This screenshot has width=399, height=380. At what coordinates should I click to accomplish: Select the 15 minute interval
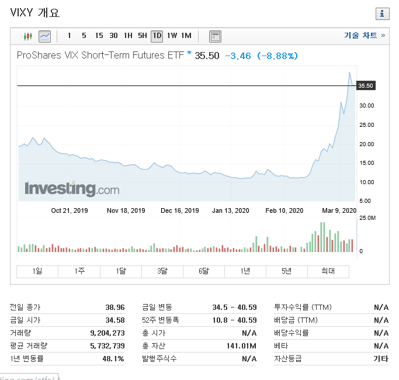(99, 36)
